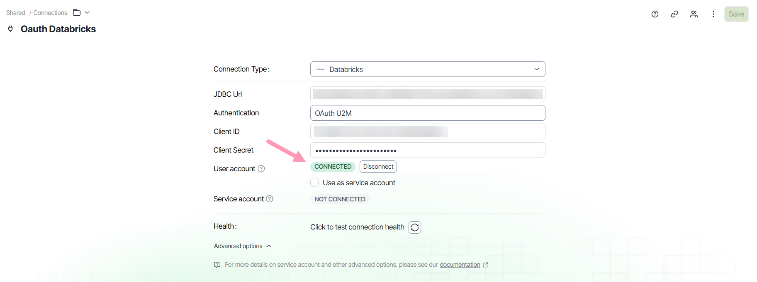Open external link icon beside documentation
This screenshot has height=282, width=757.
pos(486,265)
